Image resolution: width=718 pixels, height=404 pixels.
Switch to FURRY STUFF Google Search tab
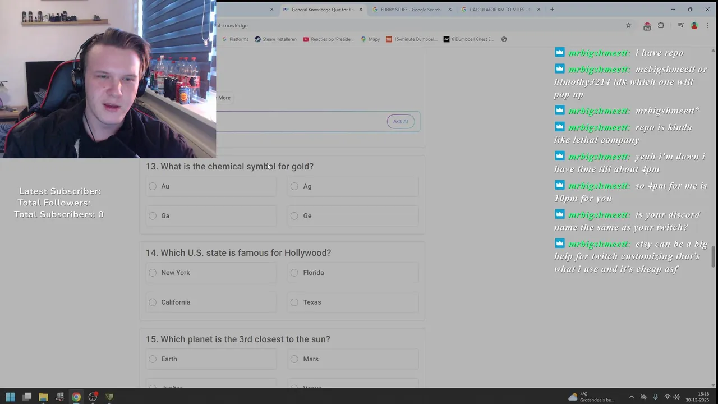tap(410, 10)
